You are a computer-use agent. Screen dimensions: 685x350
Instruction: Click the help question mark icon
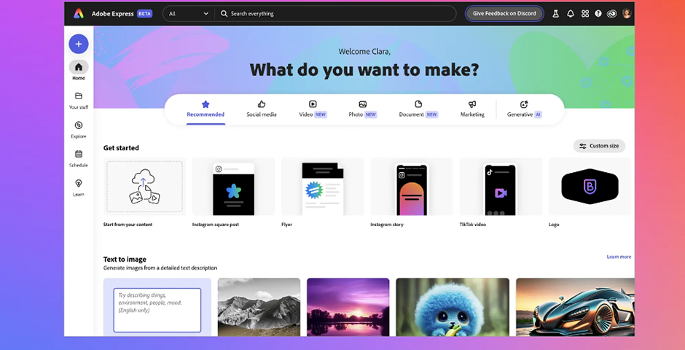pos(598,14)
